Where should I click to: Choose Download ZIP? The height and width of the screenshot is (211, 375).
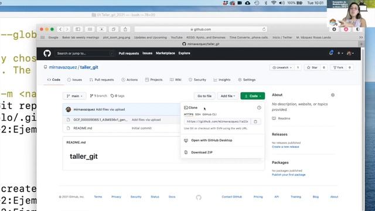click(202, 152)
